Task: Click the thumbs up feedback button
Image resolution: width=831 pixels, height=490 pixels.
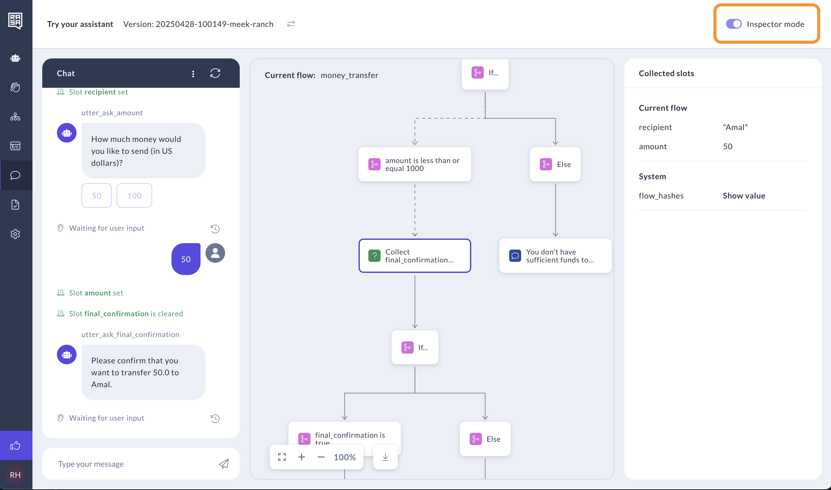Action: pos(15,446)
